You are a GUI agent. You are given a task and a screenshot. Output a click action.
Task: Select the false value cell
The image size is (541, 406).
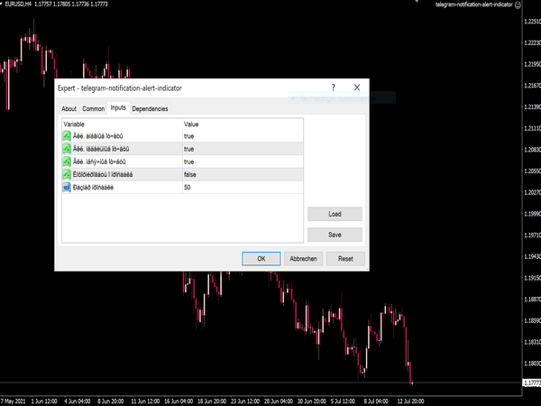click(243, 174)
